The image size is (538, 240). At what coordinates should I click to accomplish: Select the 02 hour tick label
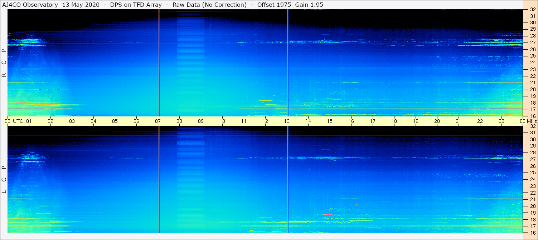(x=50, y=121)
